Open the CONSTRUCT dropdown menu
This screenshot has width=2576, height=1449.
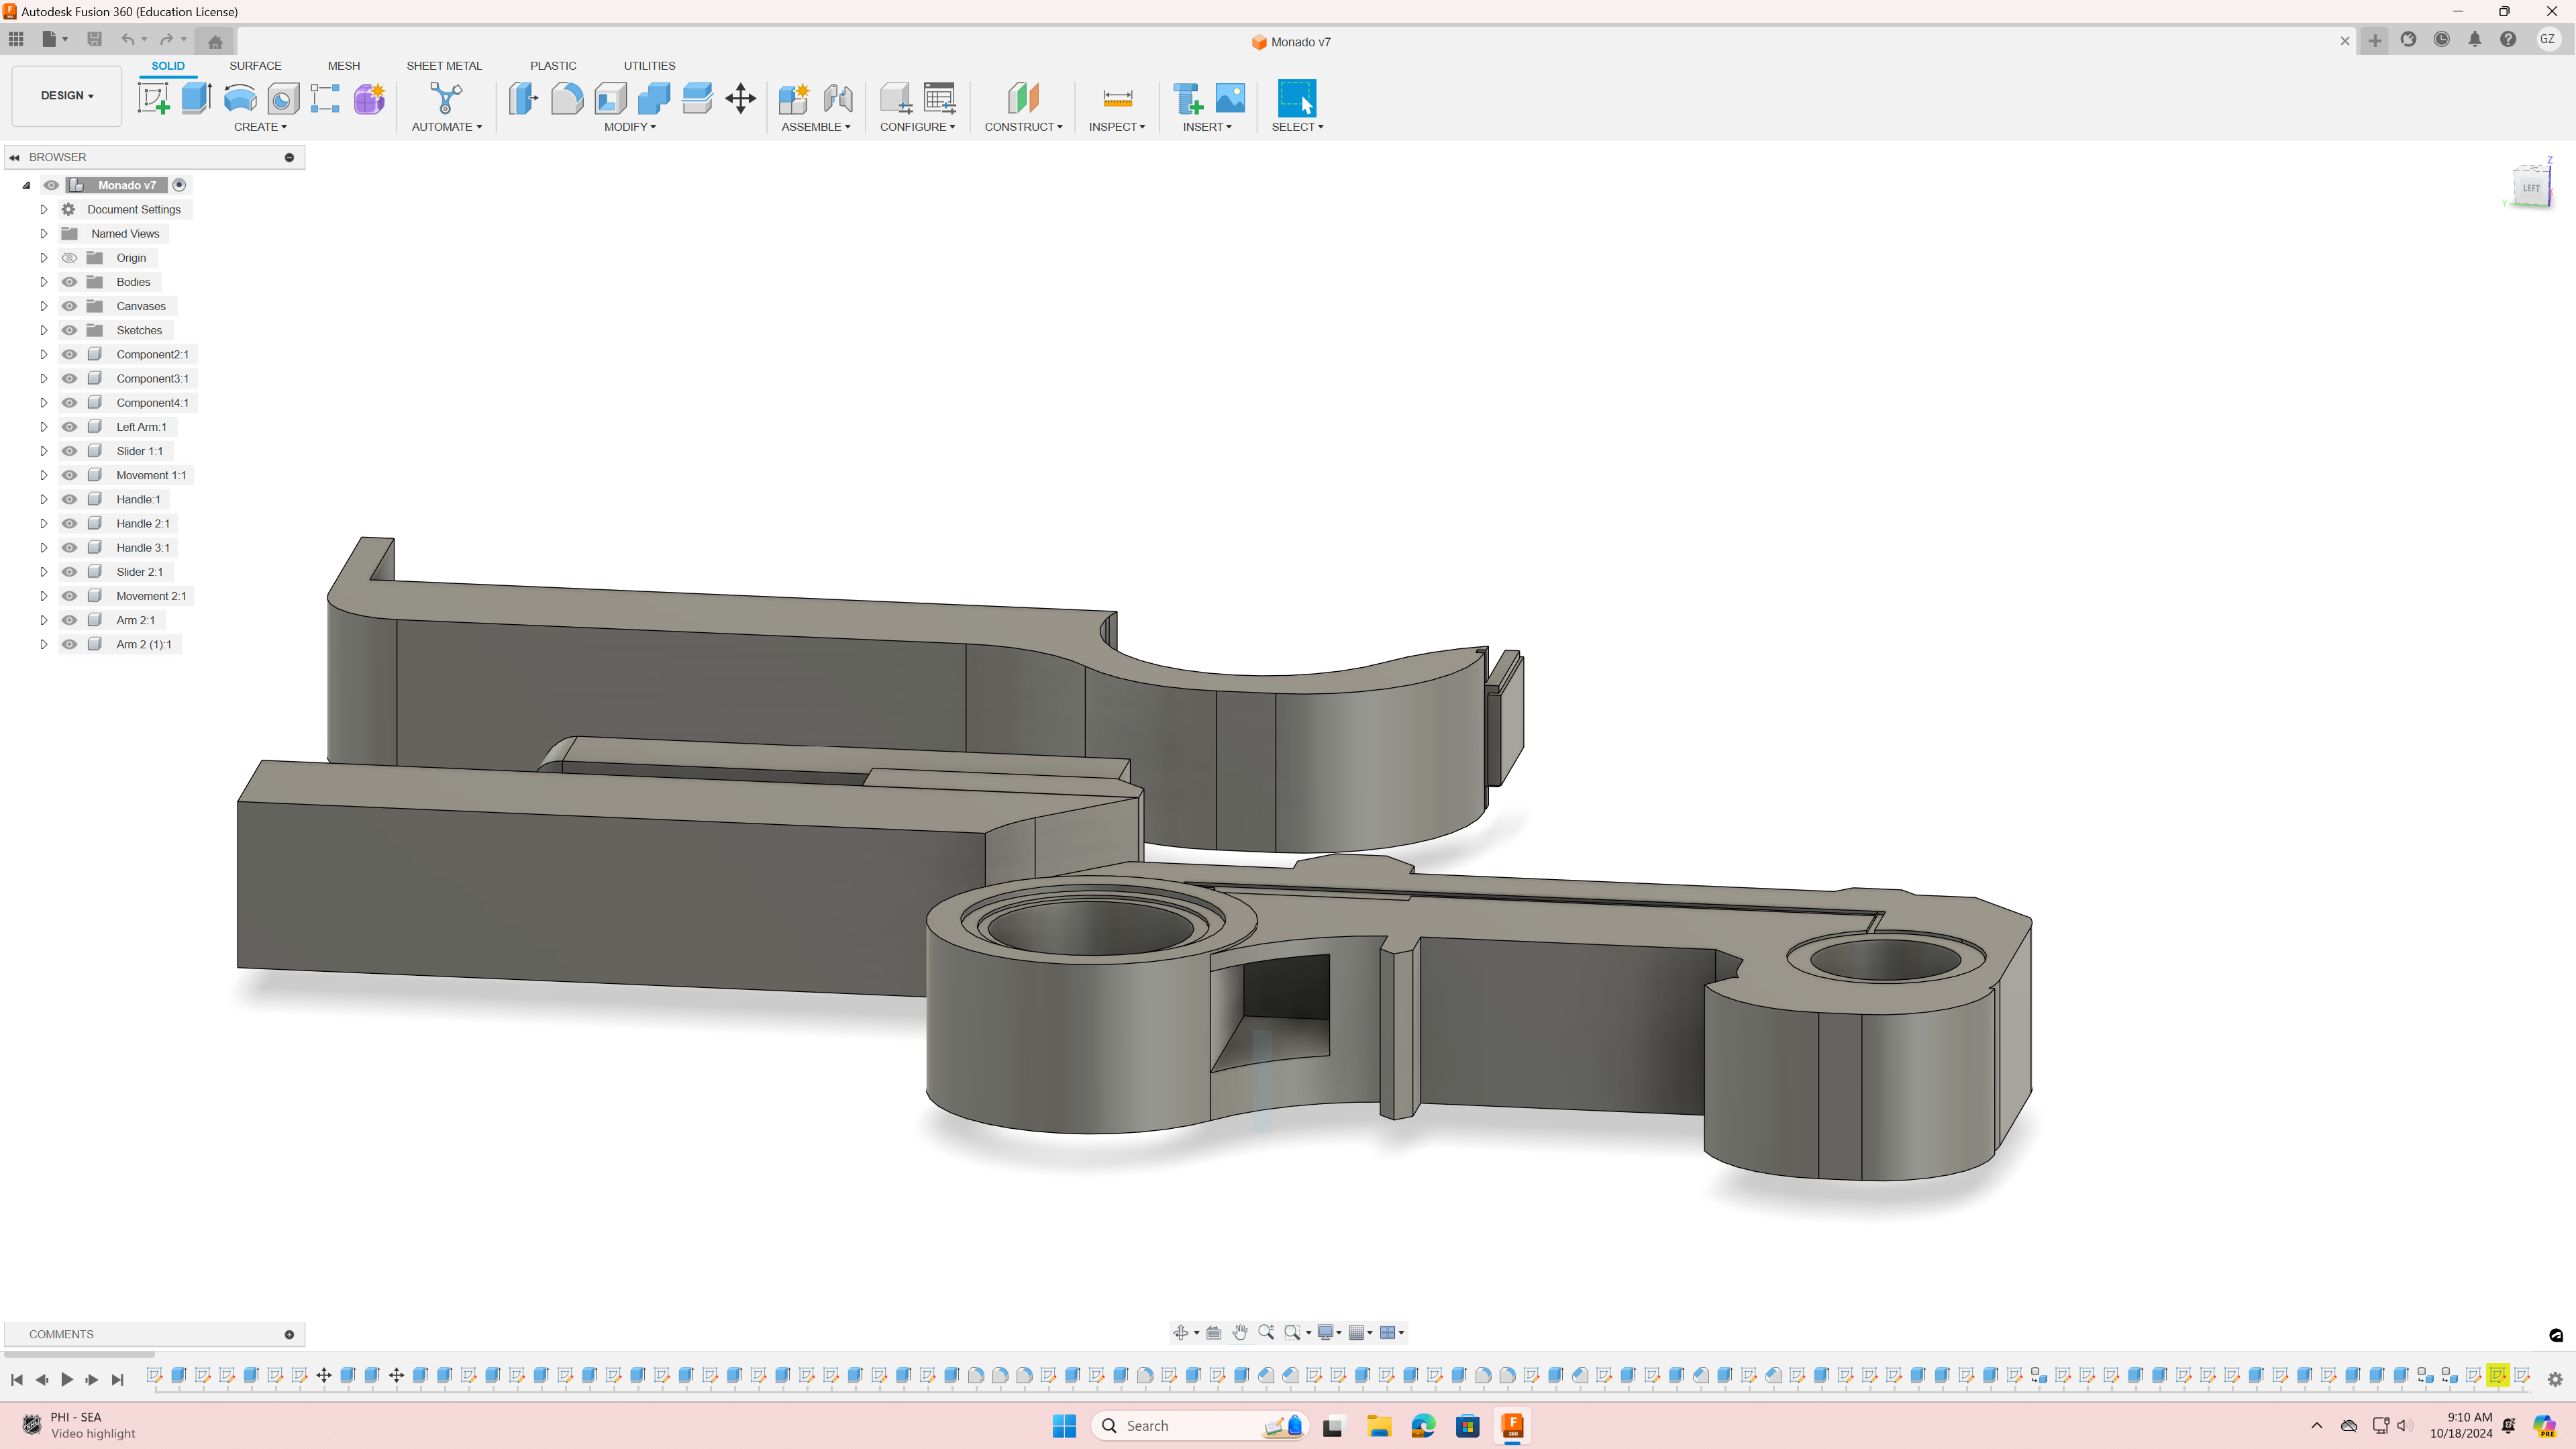pos(1023,127)
